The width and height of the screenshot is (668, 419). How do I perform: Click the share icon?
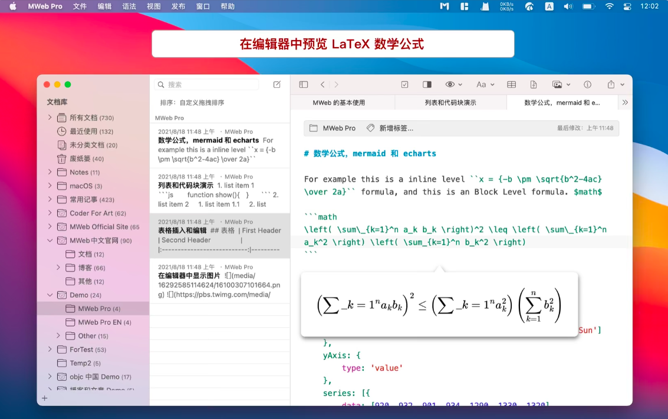click(611, 84)
